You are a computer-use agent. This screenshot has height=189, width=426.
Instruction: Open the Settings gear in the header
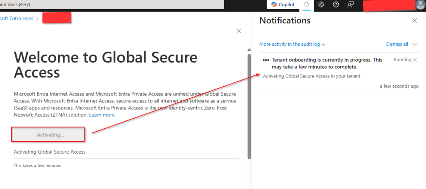tap(321, 5)
